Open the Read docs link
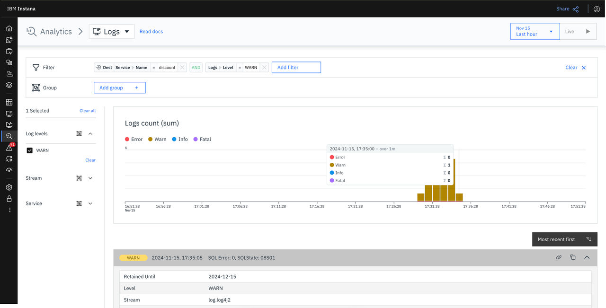 point(151,32)
